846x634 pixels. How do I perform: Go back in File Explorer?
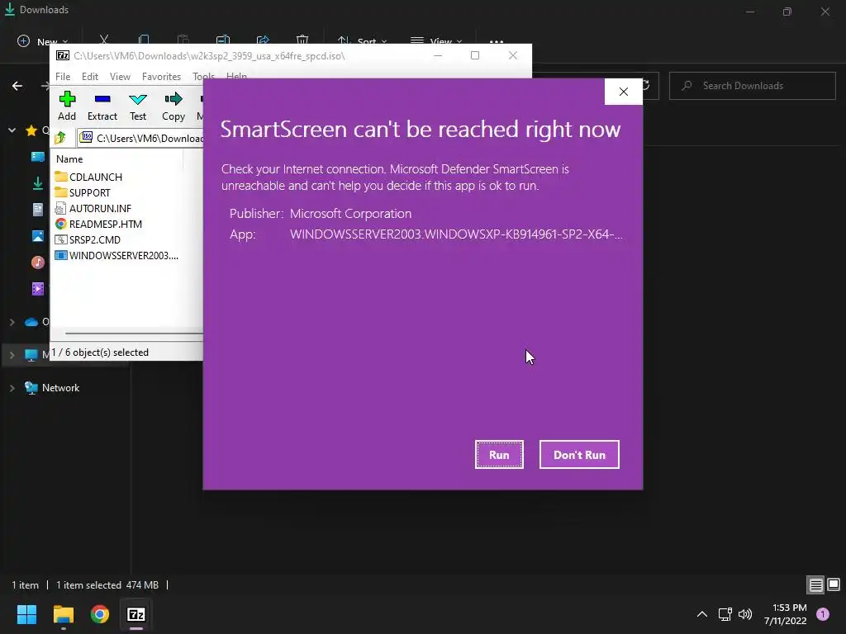click(x=17, y=86)
